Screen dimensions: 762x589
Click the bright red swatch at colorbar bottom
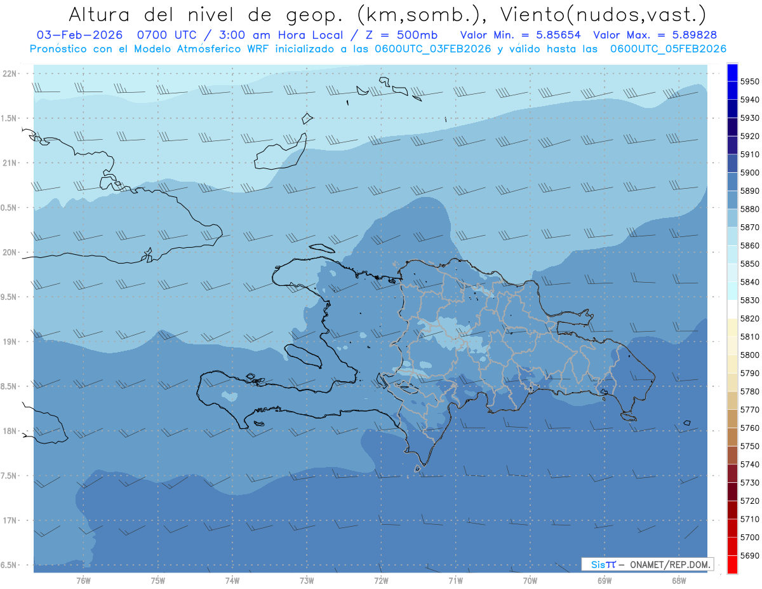732,564
